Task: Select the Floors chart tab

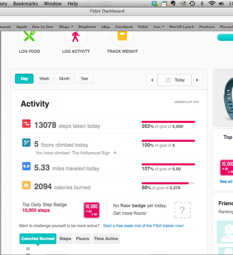Action: [x=83, y=239]
